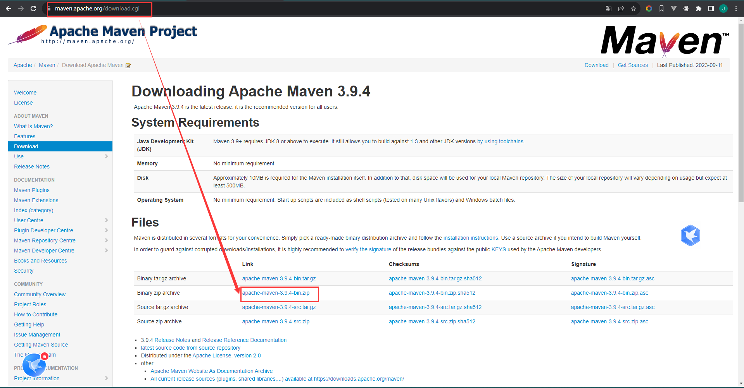Toggle the browser side panel
The height and width of the screenshot is (388, 744).
click(711, 9)
